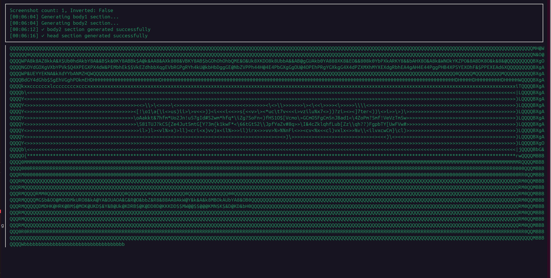
Task: Click the ASCII row starting QQQRMQQQQMG$b&OO@MOOD
Action: 277,200
